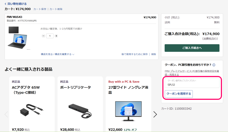The width and height of the screenshot is (228, 132).
Task: Select ご購入合計金額(税込) total ¥174,900
Action: coord(192,34)
